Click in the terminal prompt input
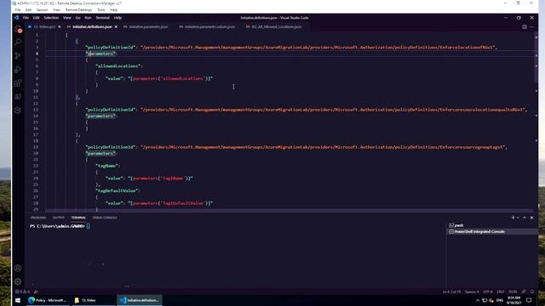 point(89,226)
